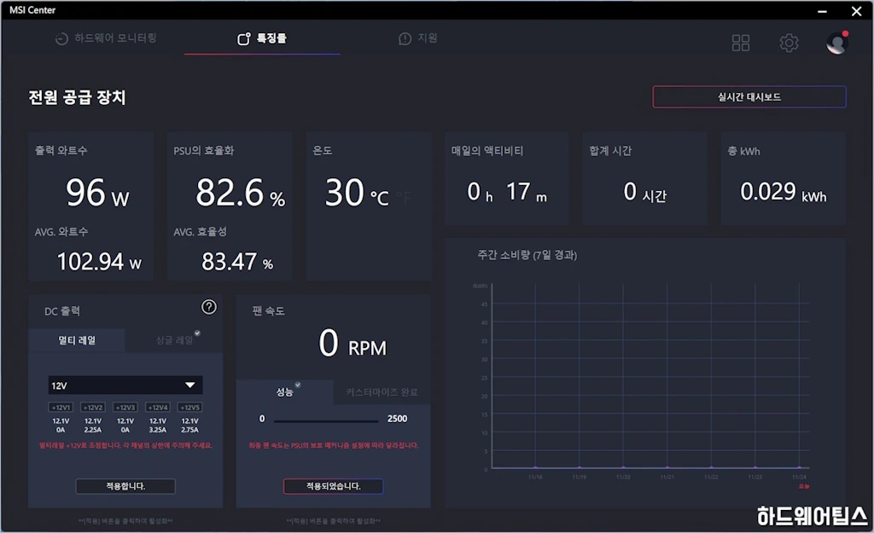Click the °C temperature unit
Viewport: 874px width, 533px height.
380,197
